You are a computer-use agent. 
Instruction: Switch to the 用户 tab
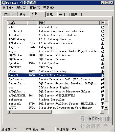75,14
